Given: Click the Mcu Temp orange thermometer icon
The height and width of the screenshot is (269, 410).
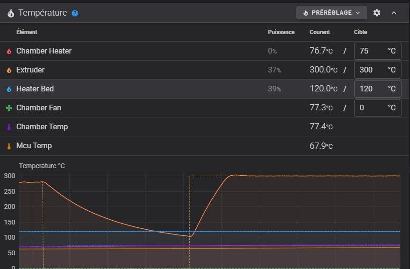Looking at the screenshot, I should 9,146.
